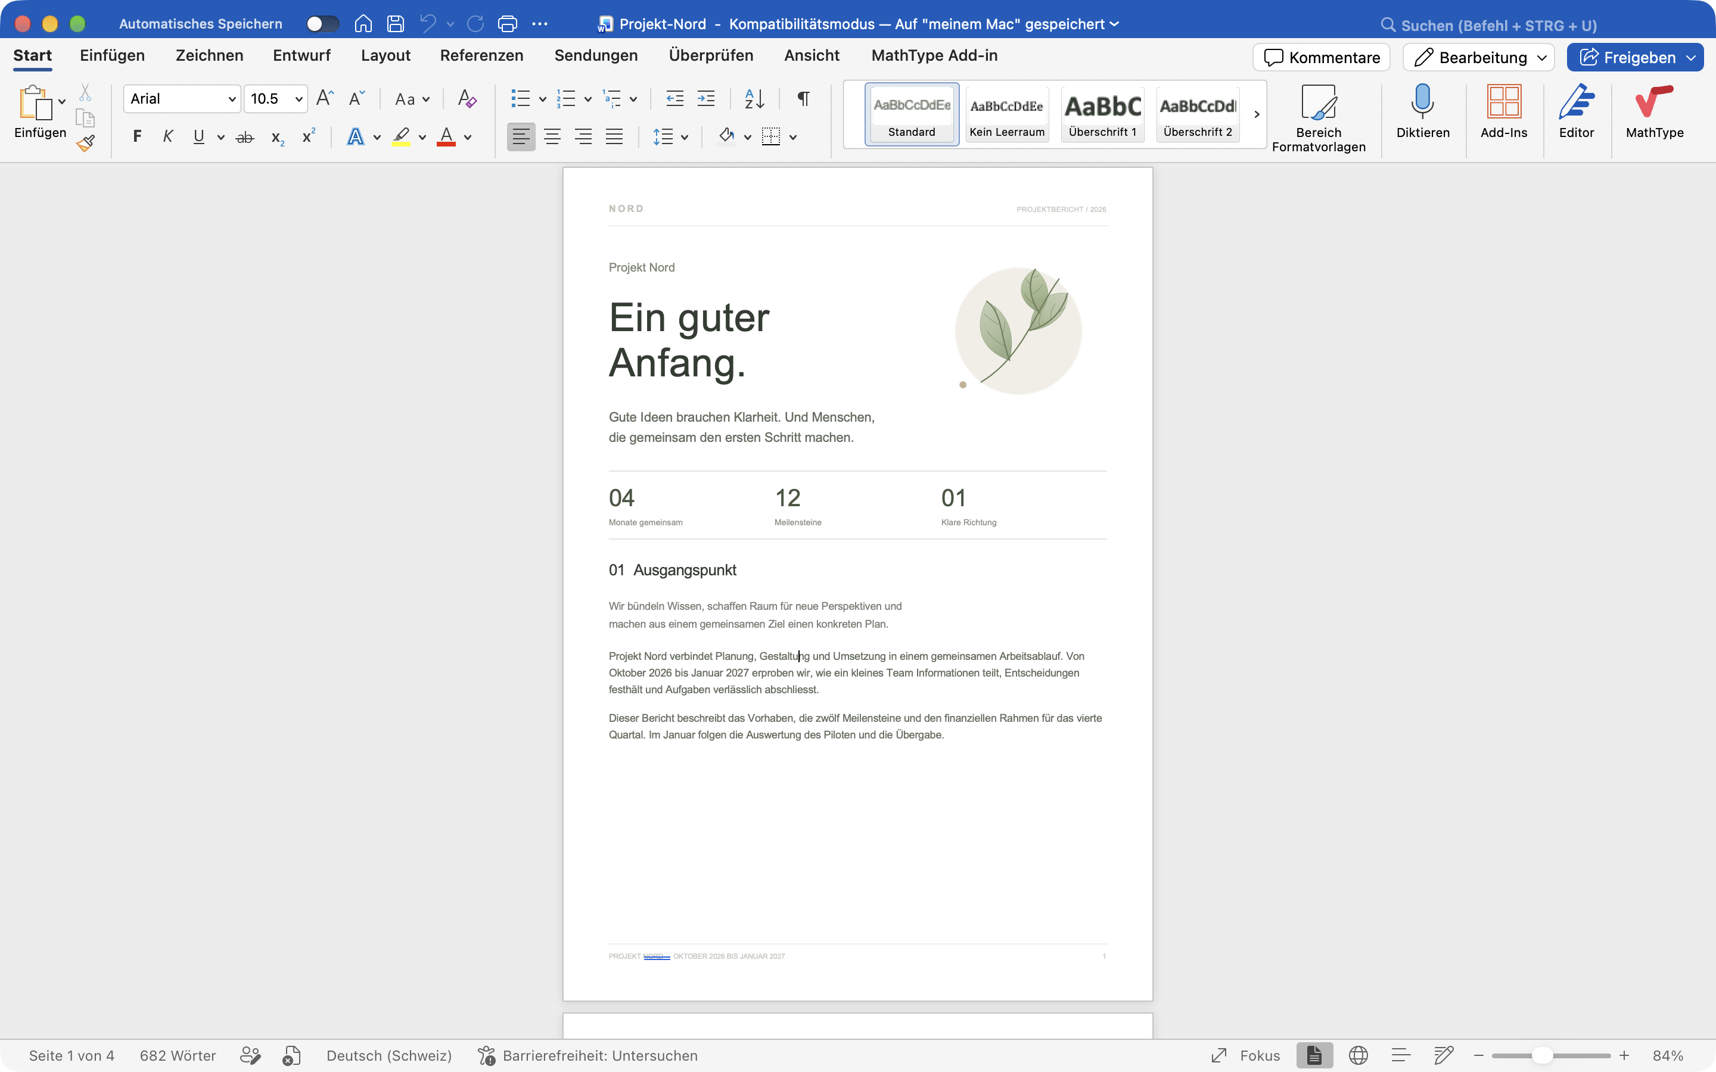Click the print icon in title bar
Screen dimensions: 1716x1072
[508, 24]
